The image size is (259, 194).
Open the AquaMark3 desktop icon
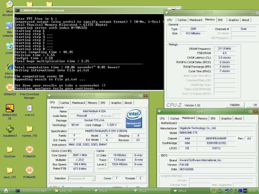(10, 129)
